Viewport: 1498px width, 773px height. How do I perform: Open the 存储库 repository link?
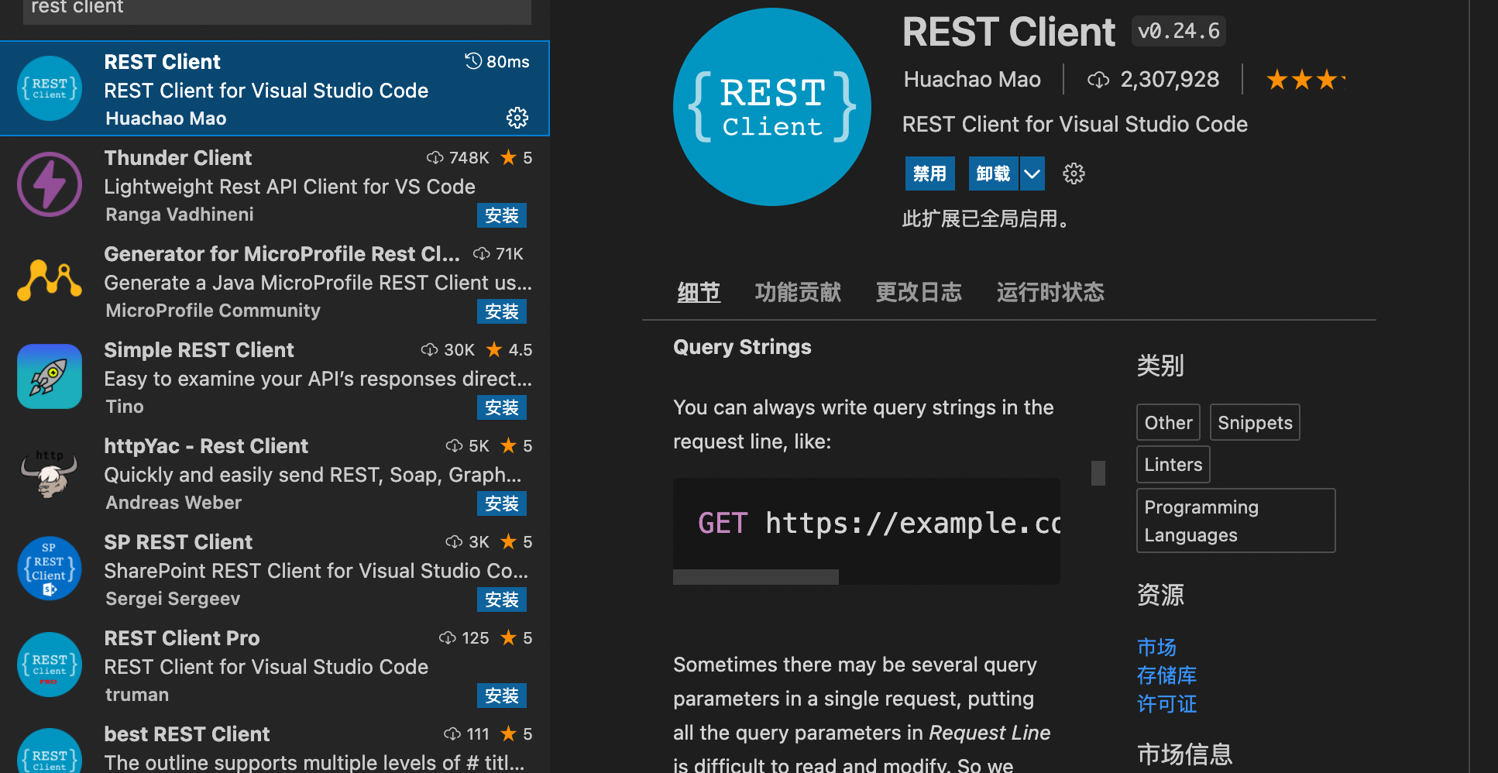coord(1166,675)
